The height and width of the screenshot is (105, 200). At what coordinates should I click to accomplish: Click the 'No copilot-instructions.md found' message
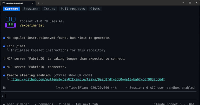click(x=59, y=38)
